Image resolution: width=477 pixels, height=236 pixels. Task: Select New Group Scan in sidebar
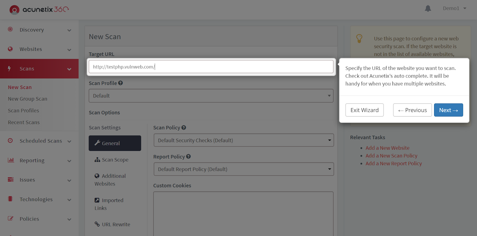click(x=27, y=99)
